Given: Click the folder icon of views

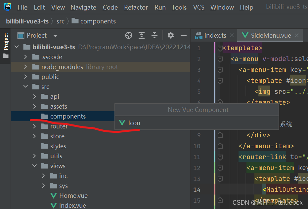Looking at the screenshot, I should [45, 166].
